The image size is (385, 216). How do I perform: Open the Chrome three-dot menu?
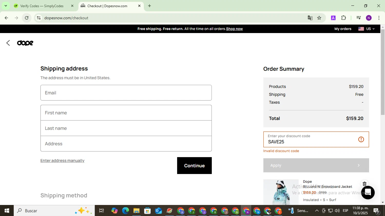pos(379,18)
